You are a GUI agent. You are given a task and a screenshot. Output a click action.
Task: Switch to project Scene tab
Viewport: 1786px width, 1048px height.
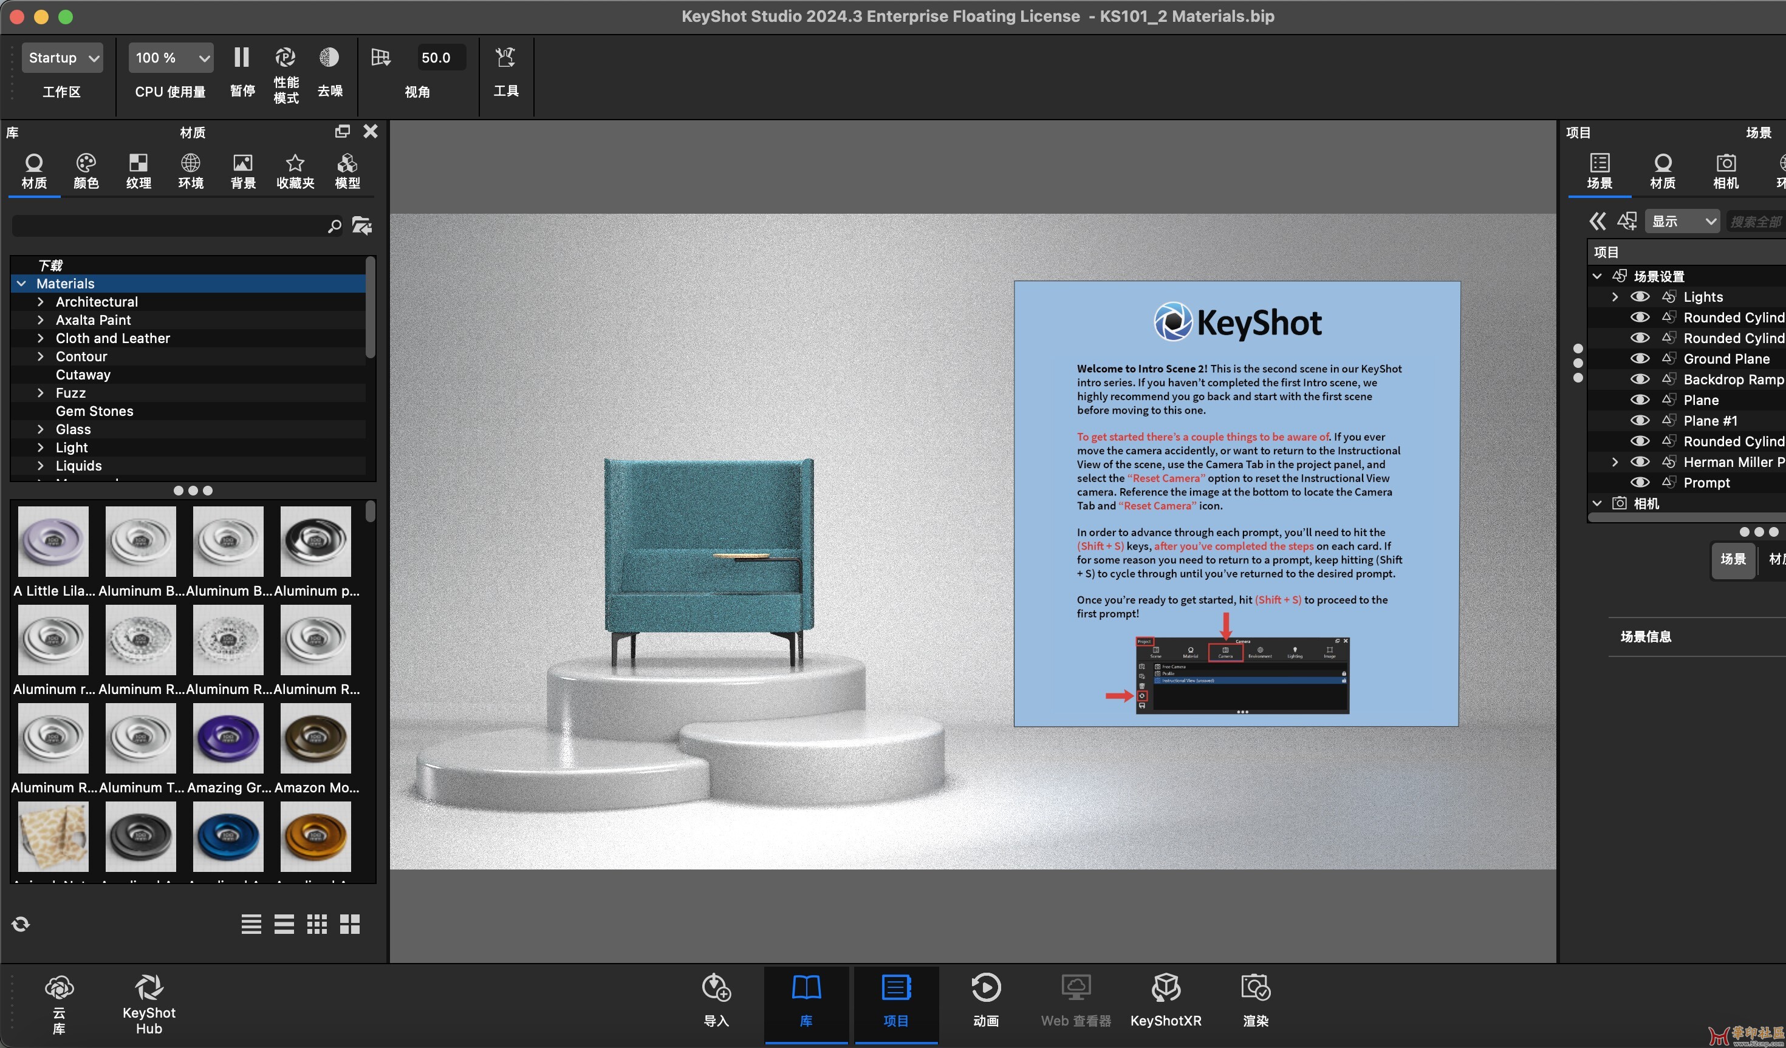[1600, 172]
